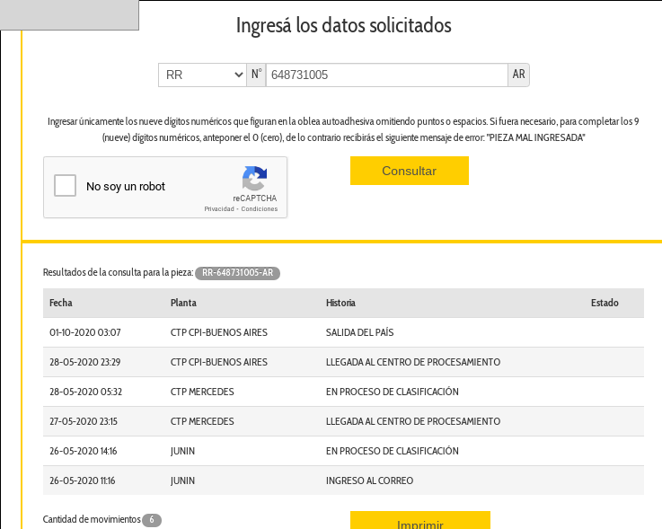Select the date 28-05-2020 05:32

85,392
